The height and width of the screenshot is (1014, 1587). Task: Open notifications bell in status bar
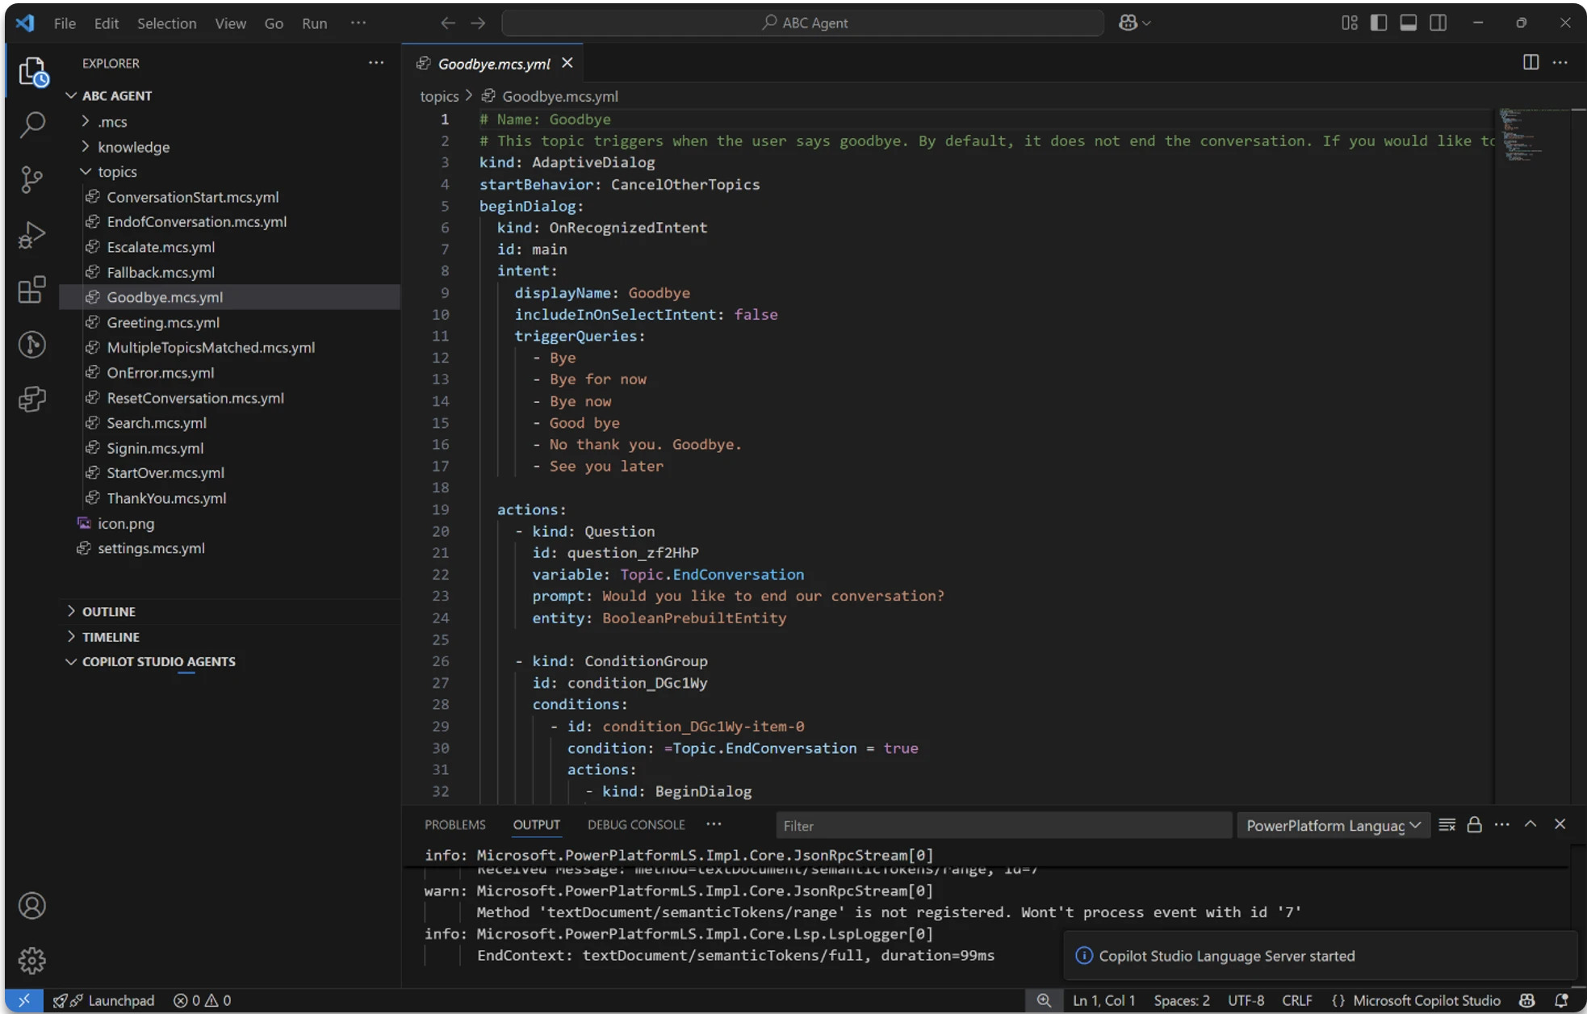click(x=1561, y=1000)
